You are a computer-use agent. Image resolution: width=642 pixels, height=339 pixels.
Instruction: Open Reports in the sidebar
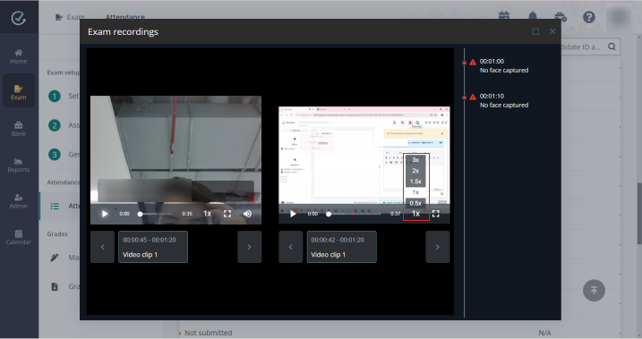click(19, 165)
